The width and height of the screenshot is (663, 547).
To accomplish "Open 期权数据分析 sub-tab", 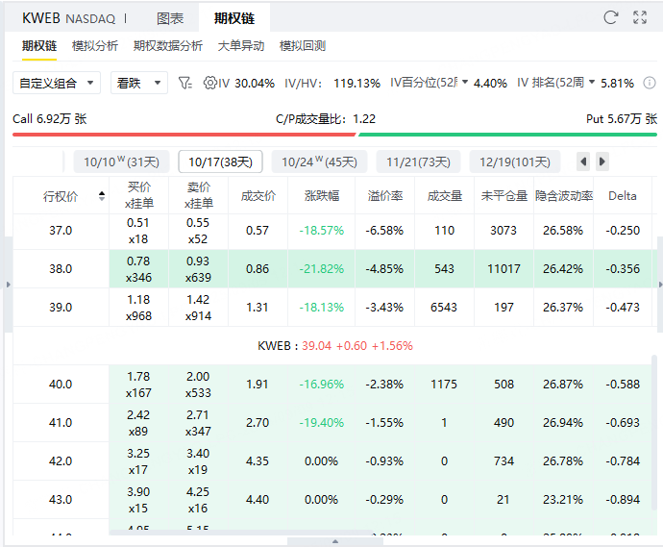I will [168, 46].
